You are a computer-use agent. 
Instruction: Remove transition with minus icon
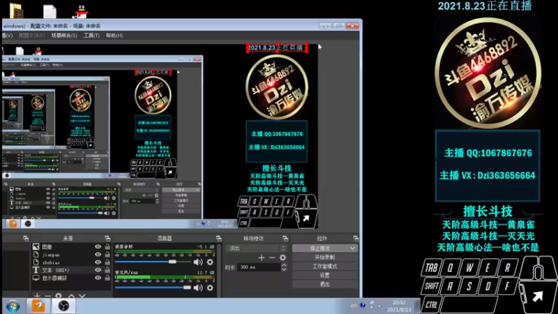click(272, 257)
